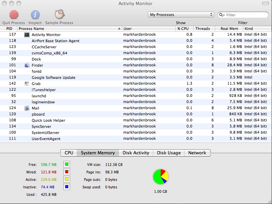Select the CCacheServer process row

click(x=136, y=47)
